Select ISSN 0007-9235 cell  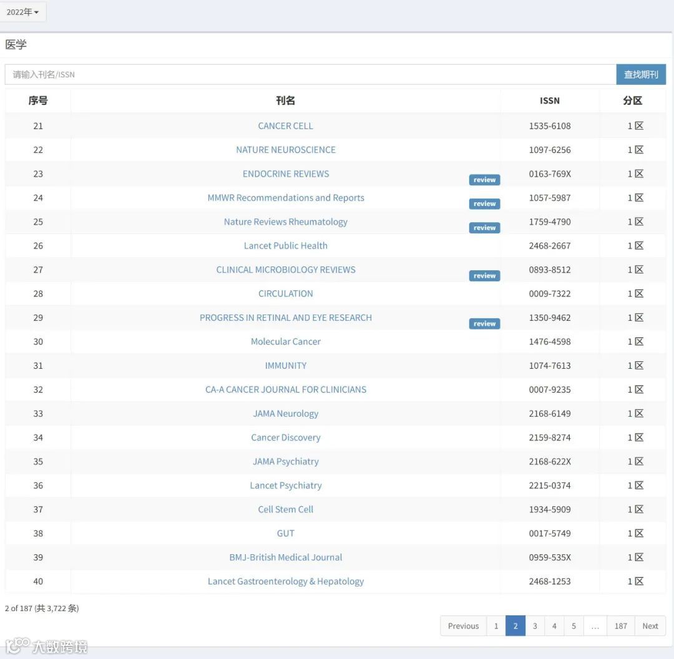[550, 389]
